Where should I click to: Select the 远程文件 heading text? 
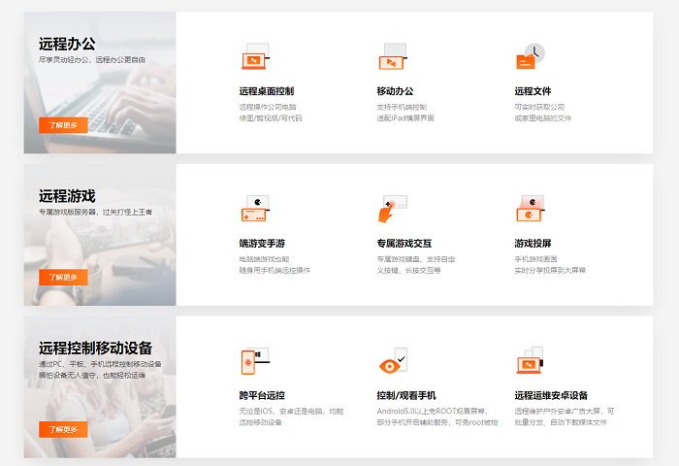tap(532, 91)
